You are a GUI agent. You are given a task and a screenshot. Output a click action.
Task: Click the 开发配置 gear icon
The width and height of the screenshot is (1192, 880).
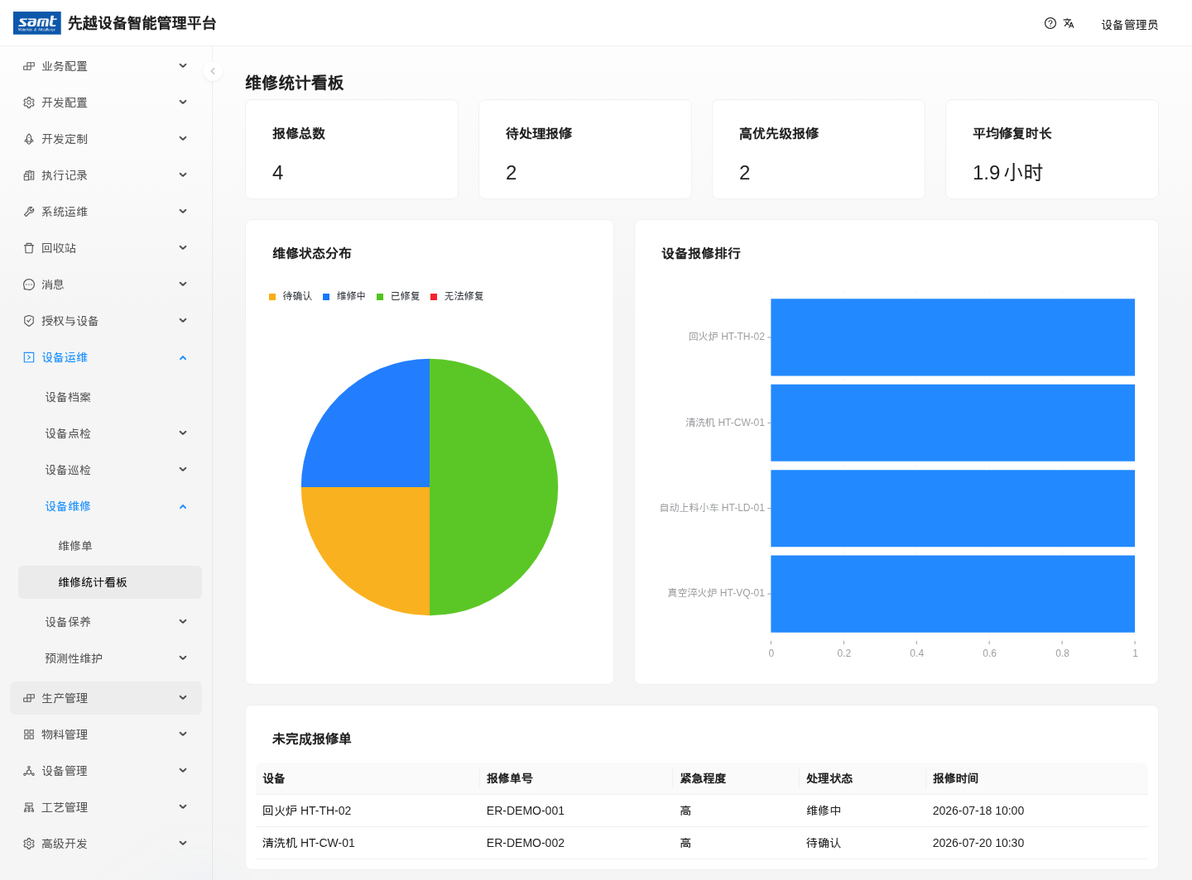[29, 103]
